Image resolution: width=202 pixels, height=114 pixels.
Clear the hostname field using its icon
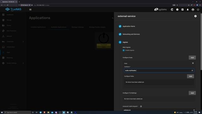[x=192, y=70]
